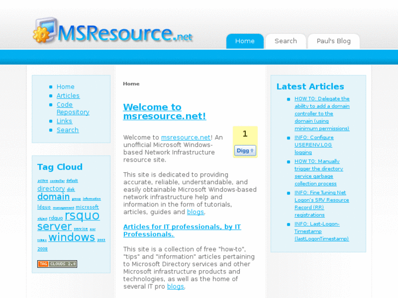The height and width of the screenshot is (298, 398).
Task: Choose Search in the sidebar menu
Action: click(x=67, y=130)
